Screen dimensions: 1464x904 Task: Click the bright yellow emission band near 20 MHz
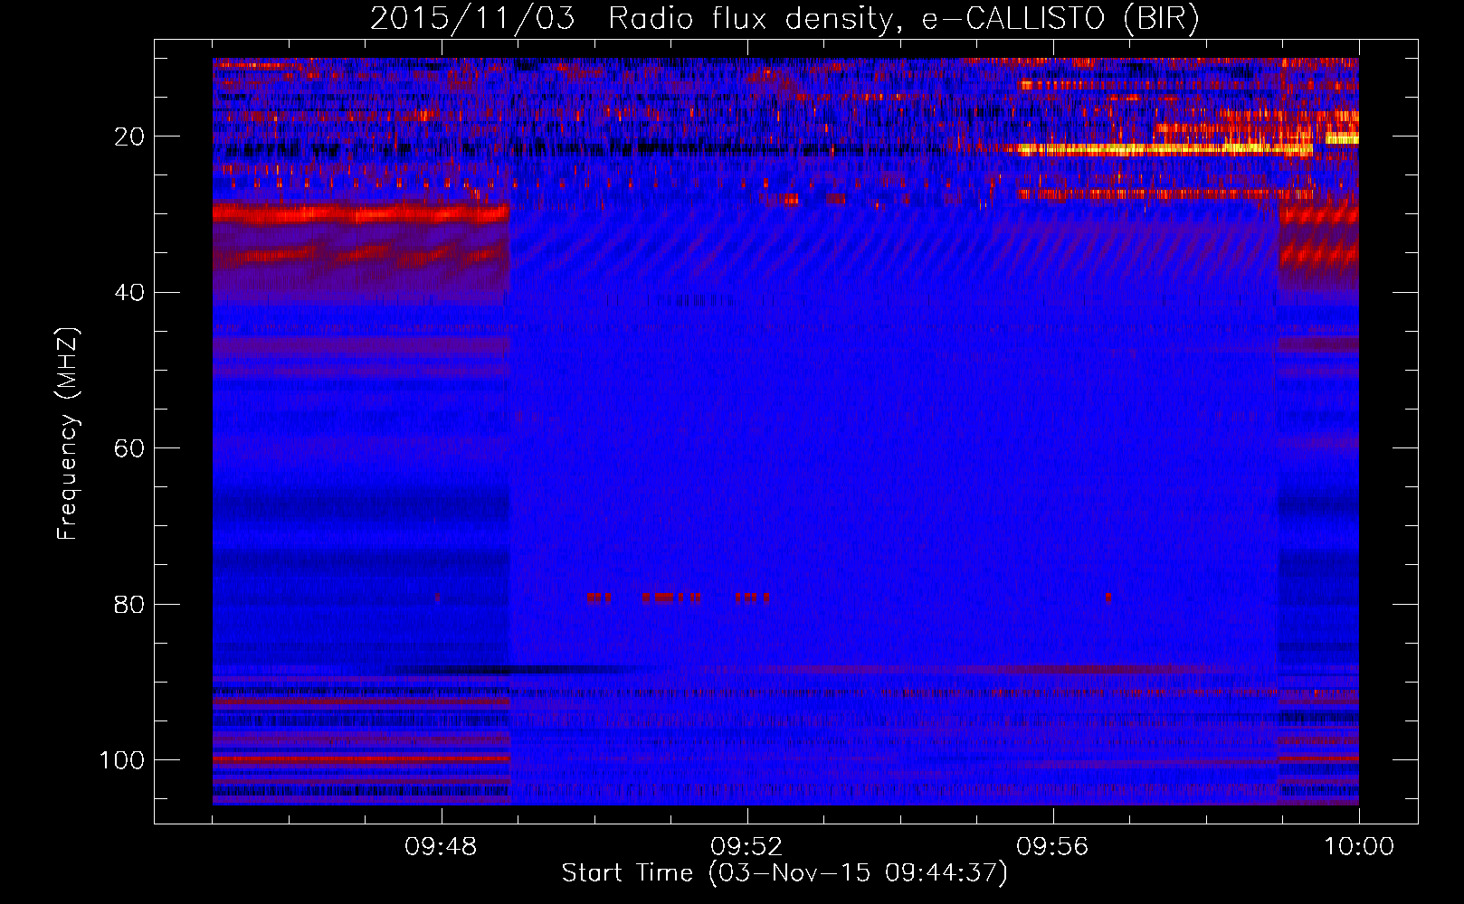point(1165,149)
